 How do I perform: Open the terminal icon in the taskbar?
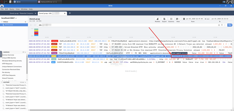6,2
